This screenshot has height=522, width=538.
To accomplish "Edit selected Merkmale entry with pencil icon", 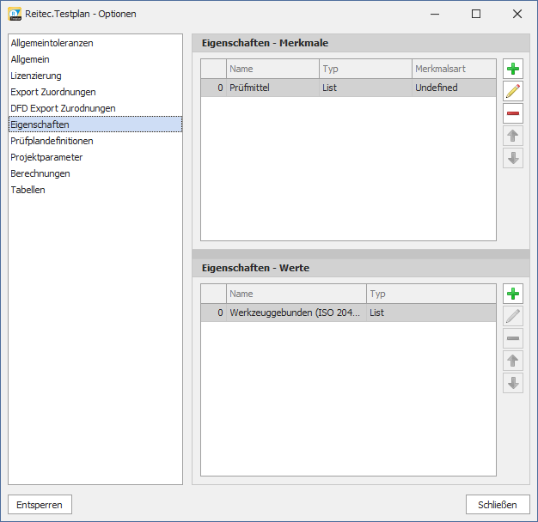I will click(513, 91).
